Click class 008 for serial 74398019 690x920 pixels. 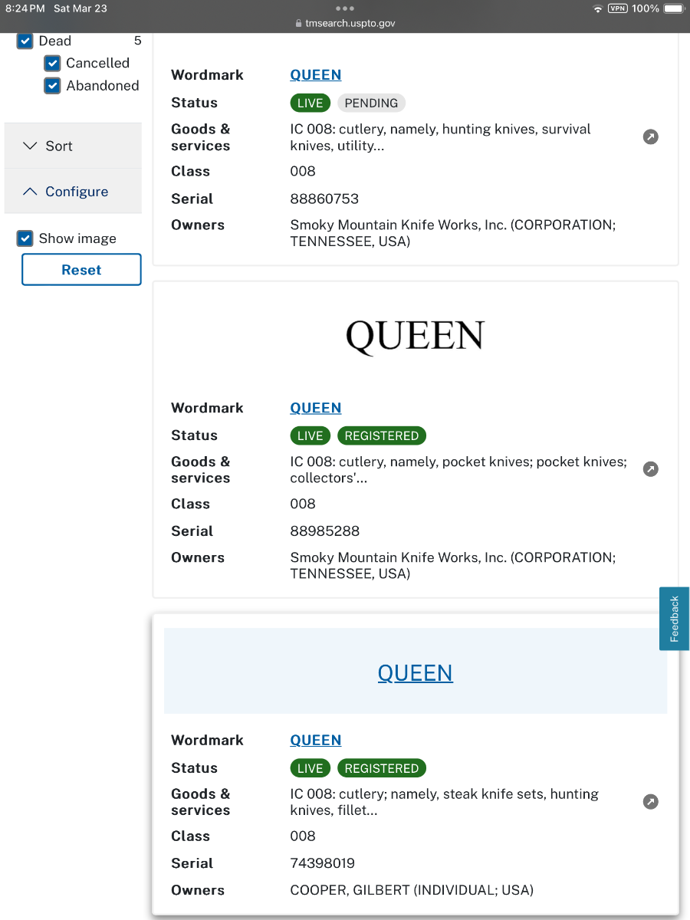coord(303,836)
